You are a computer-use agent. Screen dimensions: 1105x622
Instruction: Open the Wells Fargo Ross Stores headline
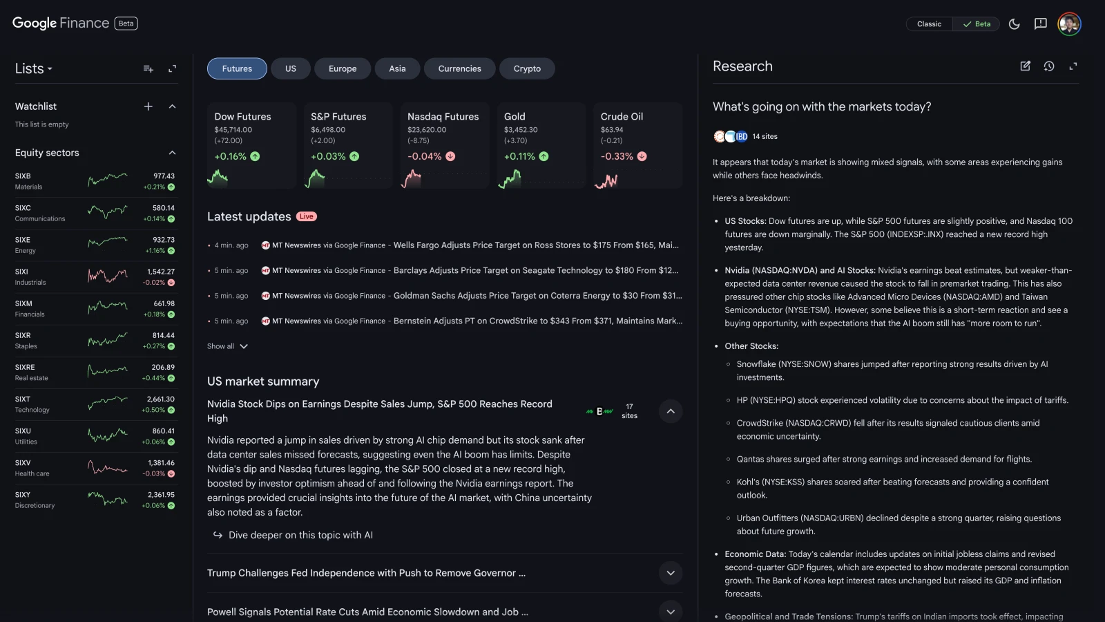(x=536, y=245)
